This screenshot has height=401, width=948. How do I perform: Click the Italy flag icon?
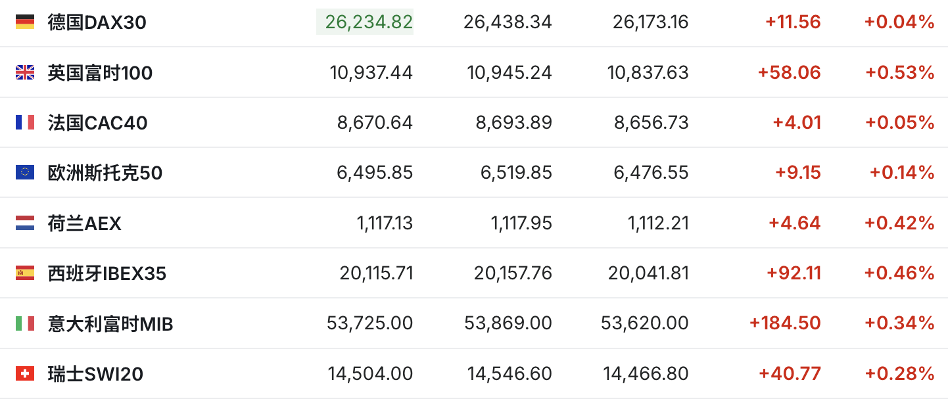pos(25,323)
